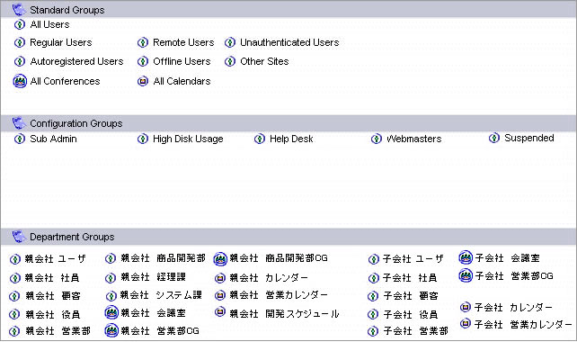Image resolution: width=577 pixels, height=342 pixels.
Task: Open the 親会社 開発スケジュール calendar
Action: tap(284, 313)
